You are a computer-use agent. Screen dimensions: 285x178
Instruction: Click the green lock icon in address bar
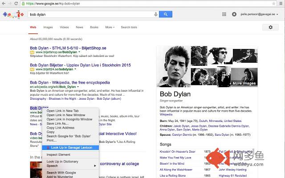(23, 4)
